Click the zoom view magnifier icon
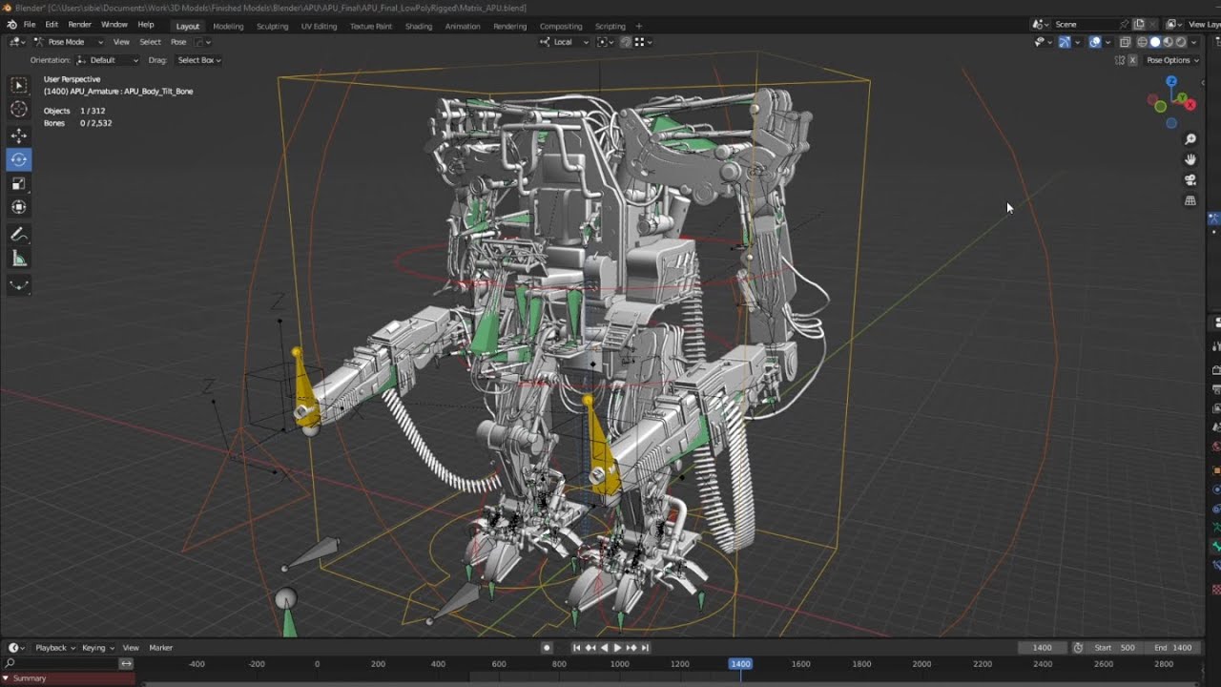Screen dimensions: 1221x687 [1190, 139]
